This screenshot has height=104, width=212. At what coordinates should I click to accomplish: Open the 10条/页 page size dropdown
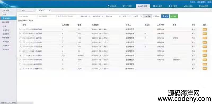137,16
